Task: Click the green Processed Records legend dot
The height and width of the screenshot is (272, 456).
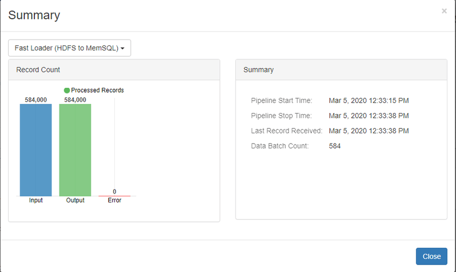Action: click(67, 90)
